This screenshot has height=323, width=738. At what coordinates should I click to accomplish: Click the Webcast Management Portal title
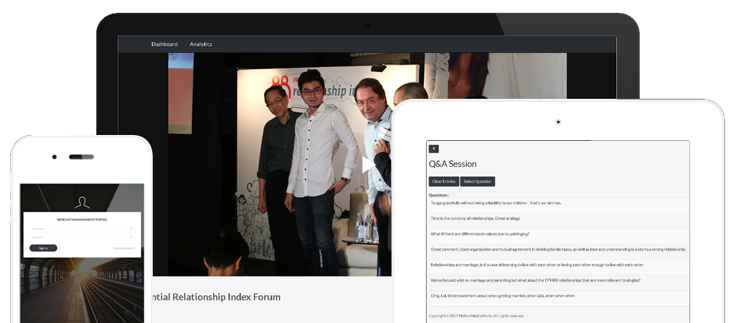pos(82,219)
